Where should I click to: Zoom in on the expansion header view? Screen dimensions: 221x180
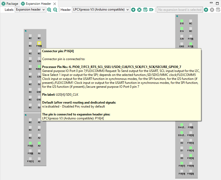coord(49,10)
